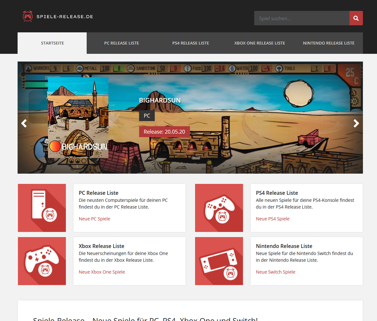Open the PC Release Liste tab
377x321 pixels.
click(x=122, y=43)
